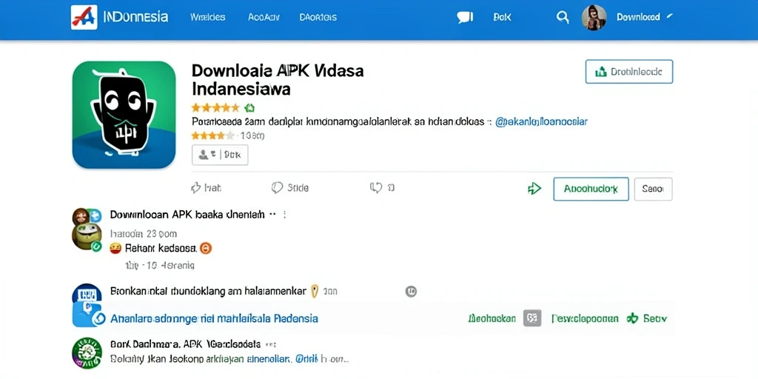Viewport: 758px width, 379px height.
Task: Click the green app icon thumbnail
Action: tap(124, 115)
